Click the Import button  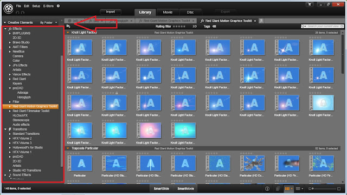click(x=111, y=12)
